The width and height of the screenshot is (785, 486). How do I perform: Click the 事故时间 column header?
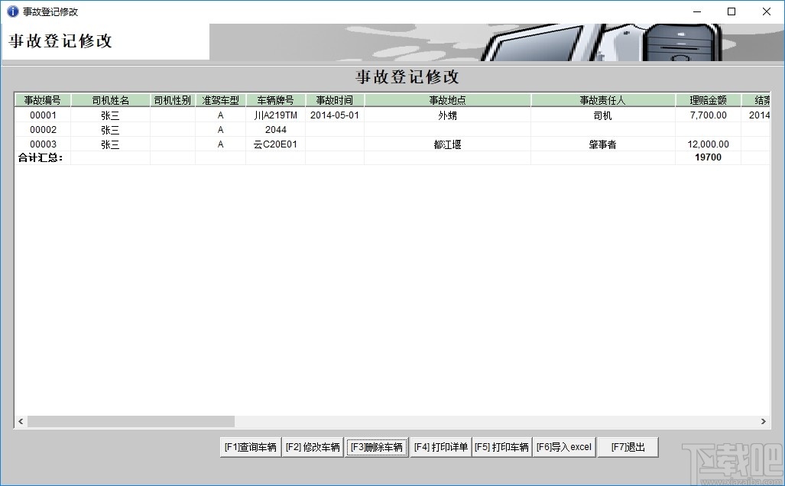[x=334, y=99]
